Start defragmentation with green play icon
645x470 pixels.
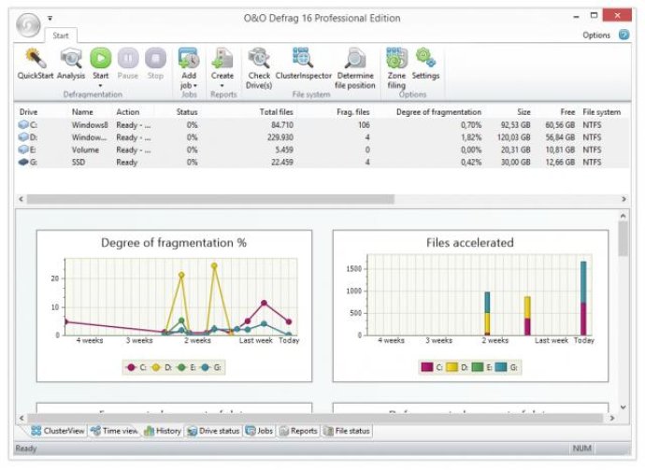point(100,58)
